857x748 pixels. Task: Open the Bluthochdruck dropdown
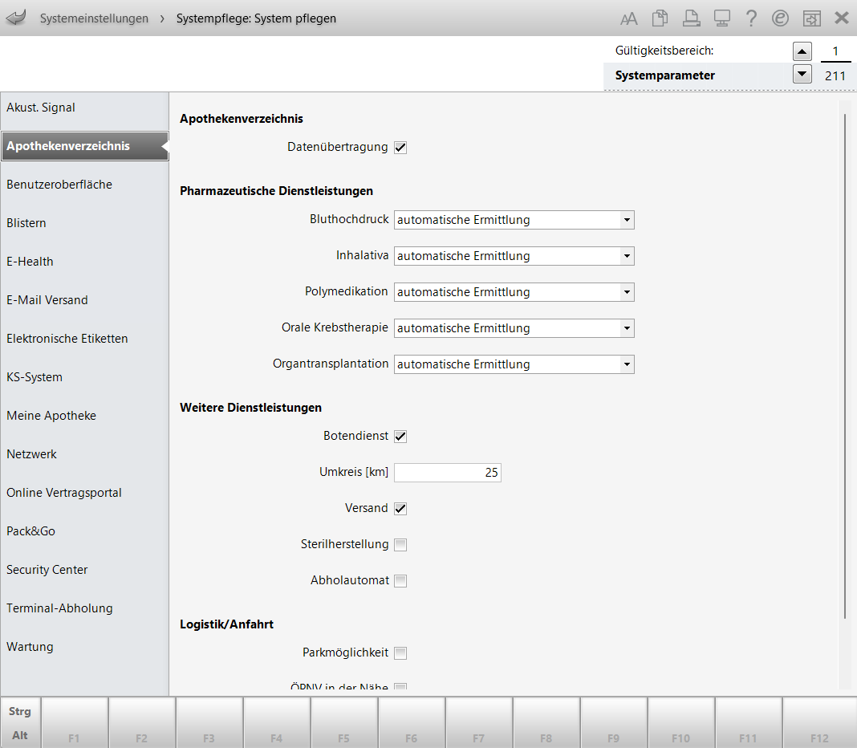pos(626,220)
